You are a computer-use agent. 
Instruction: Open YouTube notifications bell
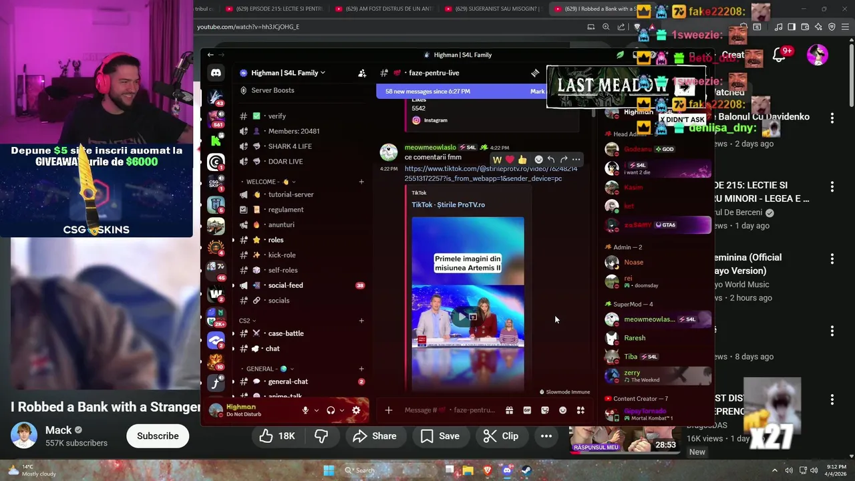pos(779,55)
